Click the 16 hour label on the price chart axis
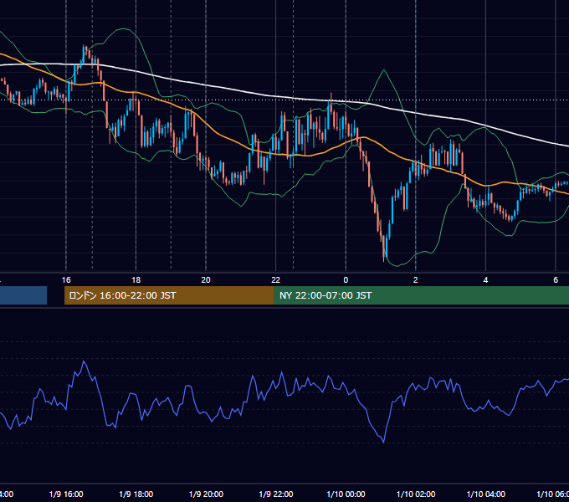Viewport: 569px width, 502px height. [66, 280]
